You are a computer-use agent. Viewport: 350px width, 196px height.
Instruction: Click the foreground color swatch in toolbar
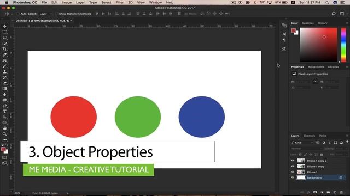tap(3, 149)
